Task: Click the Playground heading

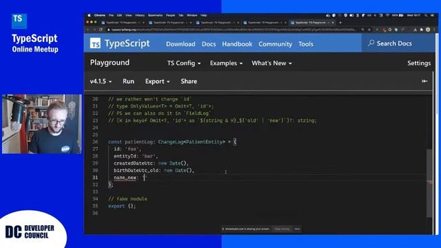Action: 110,63
